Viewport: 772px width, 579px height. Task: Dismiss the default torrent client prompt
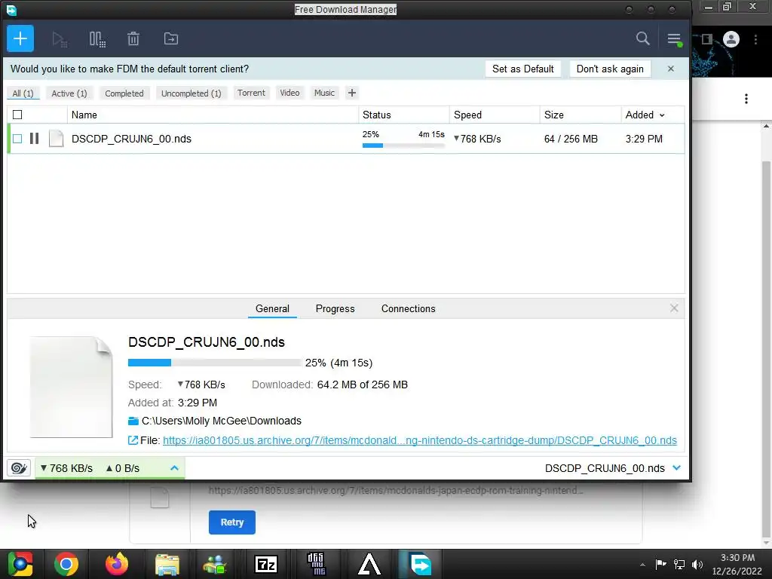click(670, 69)
